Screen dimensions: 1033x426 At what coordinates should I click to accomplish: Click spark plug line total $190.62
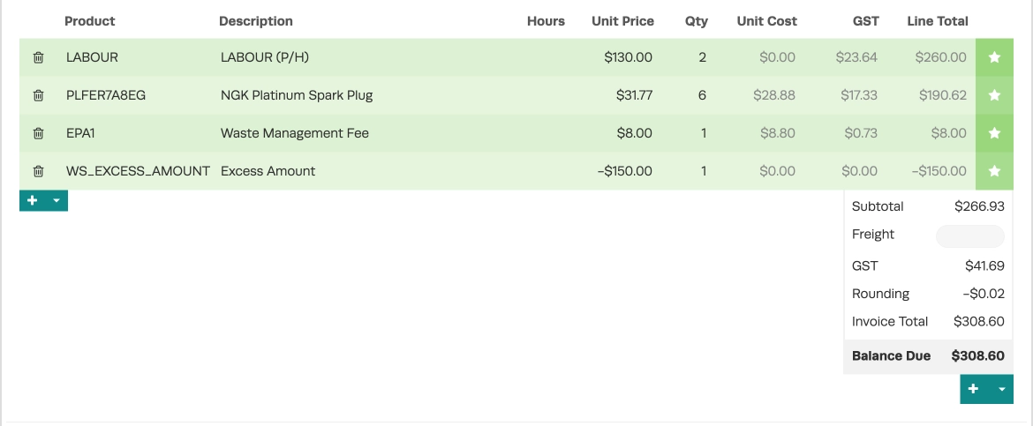(x=943, y=95)
